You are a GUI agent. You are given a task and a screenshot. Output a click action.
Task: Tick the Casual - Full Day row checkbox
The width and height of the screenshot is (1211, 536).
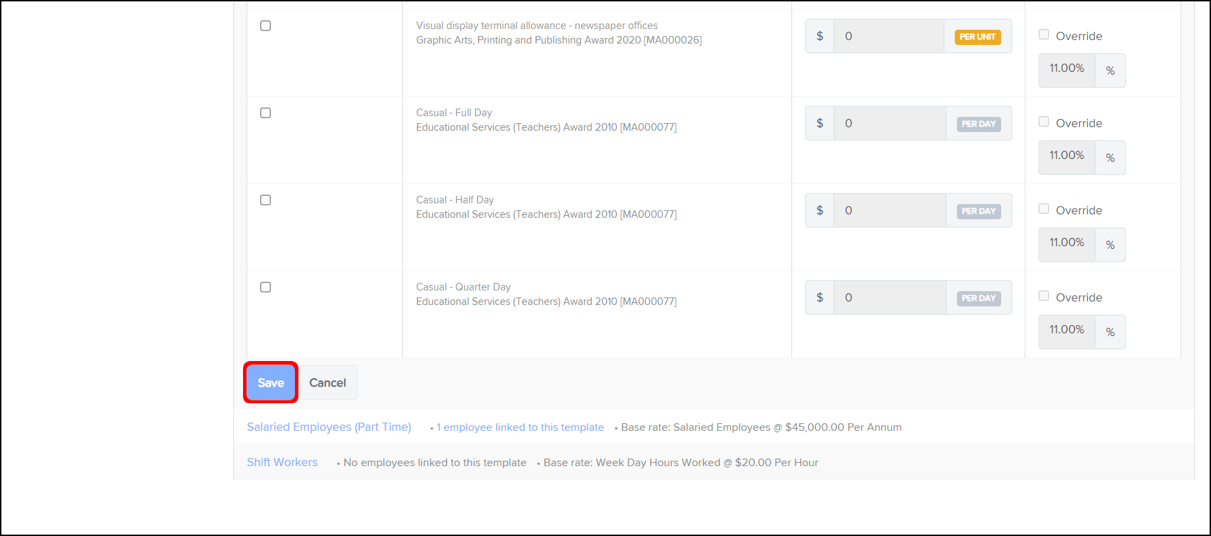pyautogui.click(x=265, y=113)
